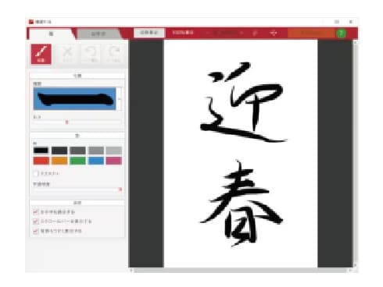The width and height of the screenshot is (383, 287).
Task: Click the redo arrow icon
Action: [x=114, y=54]
